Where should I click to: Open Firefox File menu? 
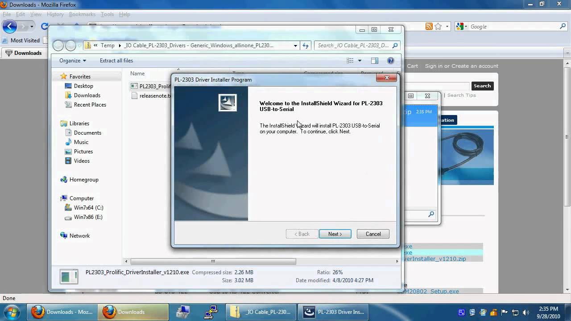pyautogui.click(x=6, y=14)
